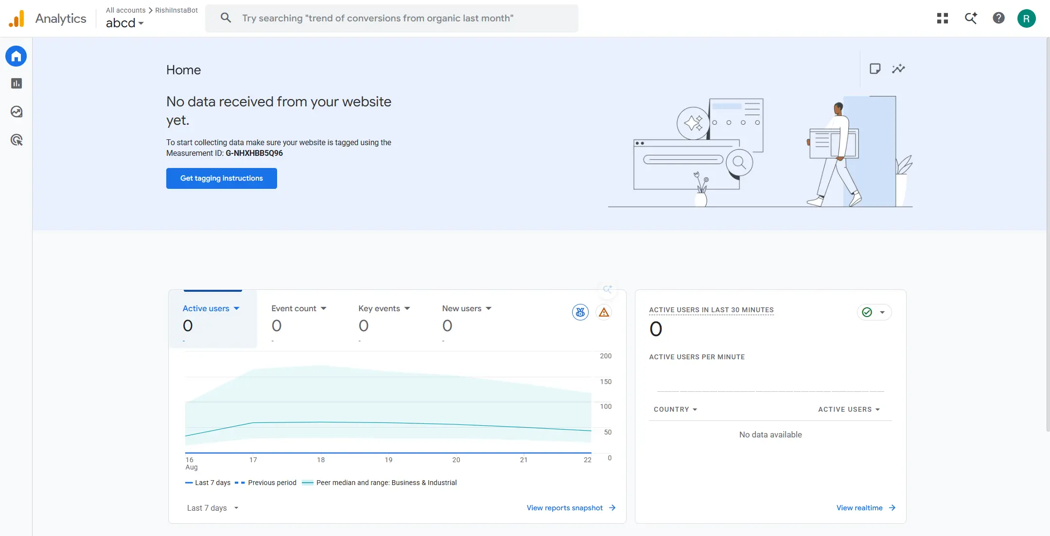Click the orange warning triangle icon
1050x536 pixels.
coord(604,312)
